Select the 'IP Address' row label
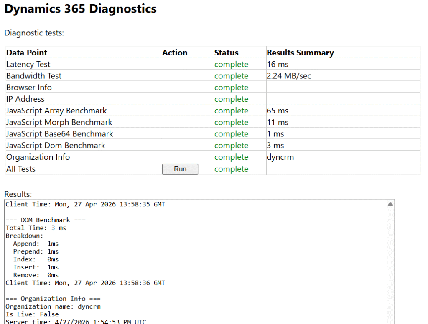 (25, 99)
